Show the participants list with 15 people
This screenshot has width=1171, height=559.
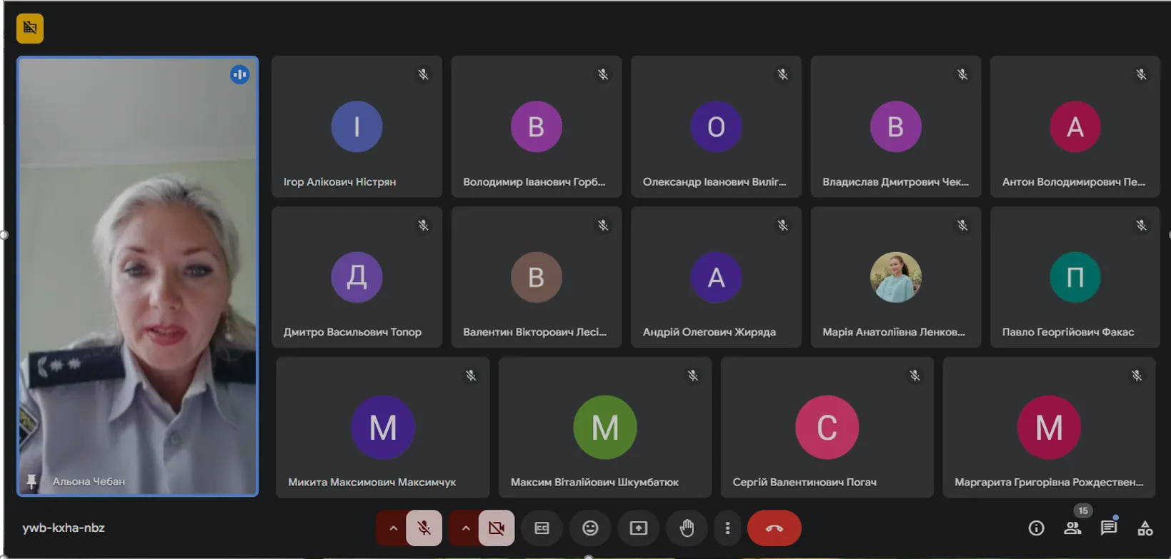(1072, 528)
